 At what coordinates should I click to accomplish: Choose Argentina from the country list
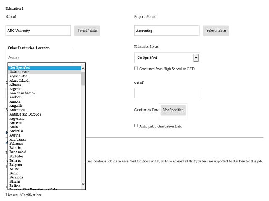coord(45,118)
